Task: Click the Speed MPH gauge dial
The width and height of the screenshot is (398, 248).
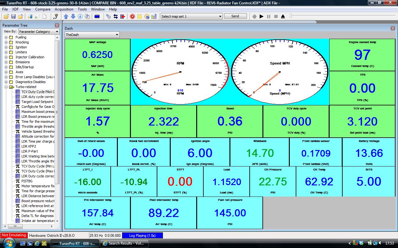Action: click(x=280, y=72)
